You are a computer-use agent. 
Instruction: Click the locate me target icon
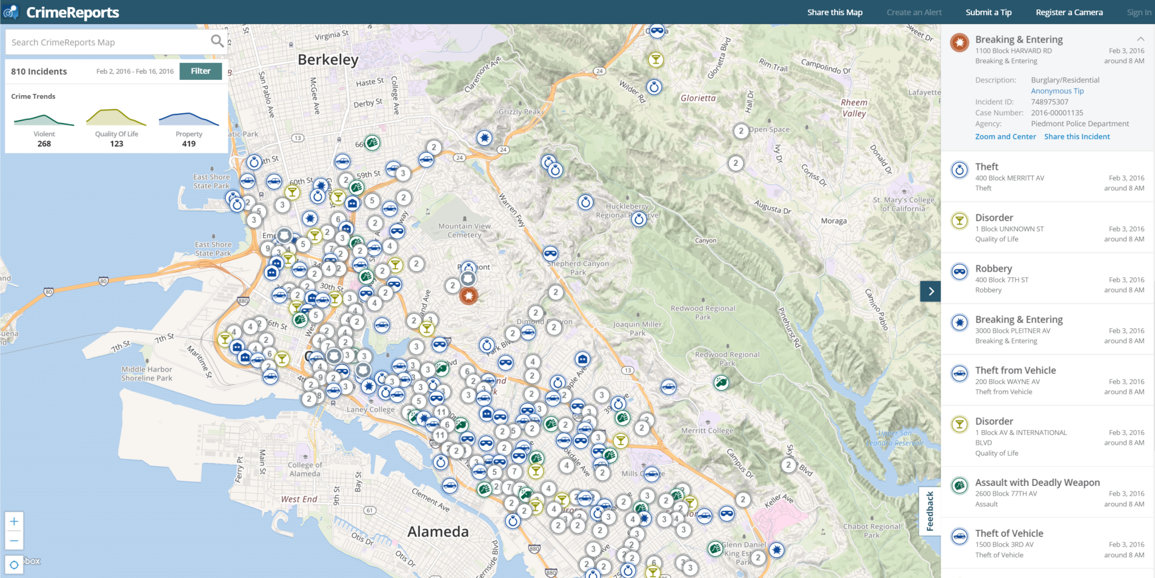[x=14, y=565]
